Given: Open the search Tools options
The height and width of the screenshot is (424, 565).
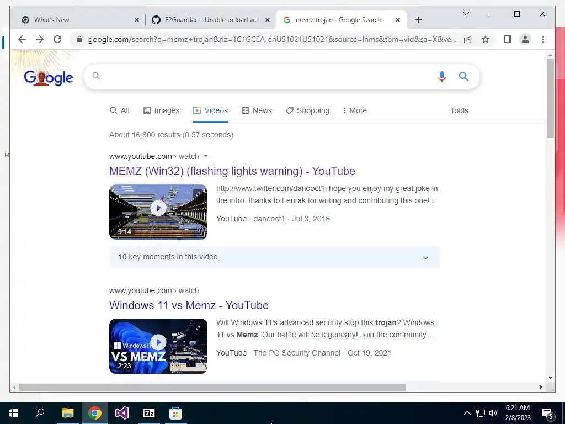Looking at the screenshot, I should (459, 110).
